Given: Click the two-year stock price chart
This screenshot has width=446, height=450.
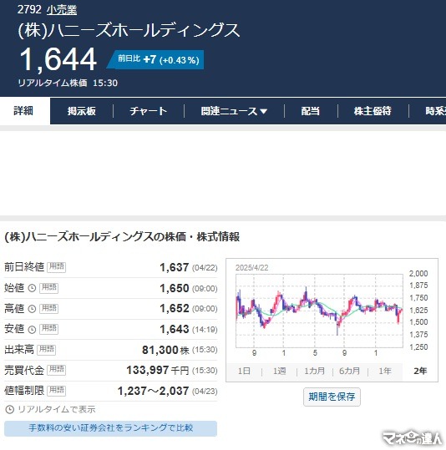Looking at the screenshot, I should 319,311.
